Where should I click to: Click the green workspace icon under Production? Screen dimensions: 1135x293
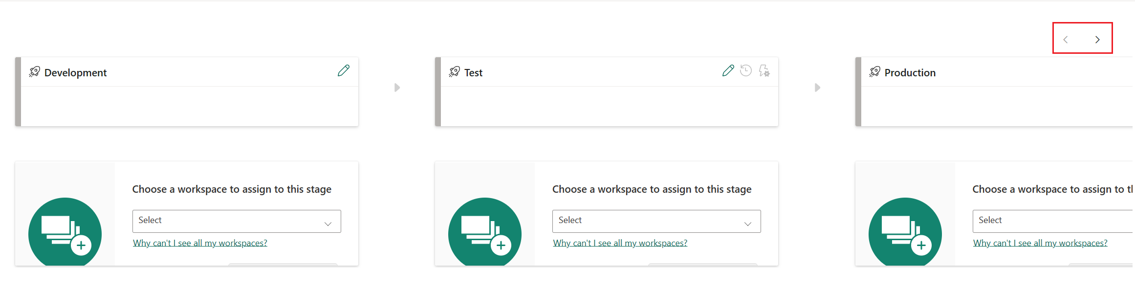click(905, 232)
